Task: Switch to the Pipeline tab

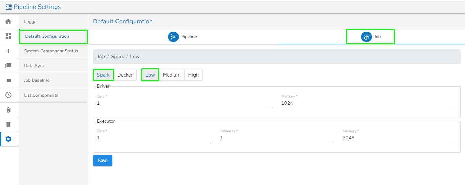Action: 182,37
